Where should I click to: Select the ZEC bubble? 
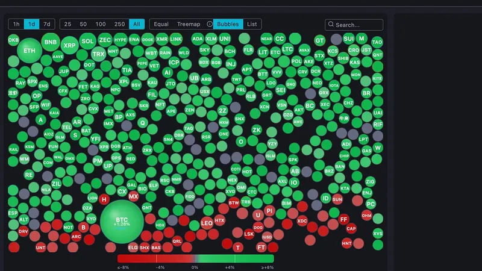(x=105, y=40)
